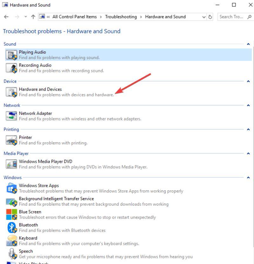Select Bluetooth troubleshooter link
Screen dimensions: 254x264
click(28, 225)
